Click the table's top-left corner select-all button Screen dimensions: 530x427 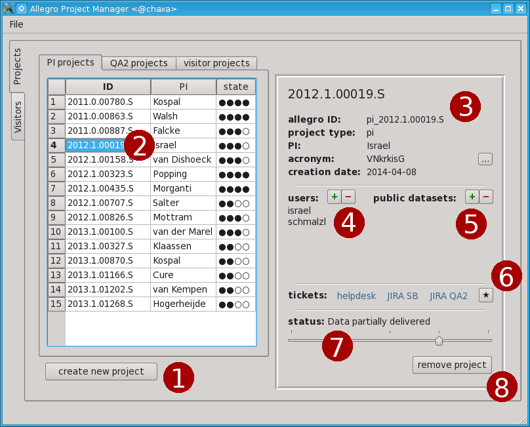click(x=56, y=87)
